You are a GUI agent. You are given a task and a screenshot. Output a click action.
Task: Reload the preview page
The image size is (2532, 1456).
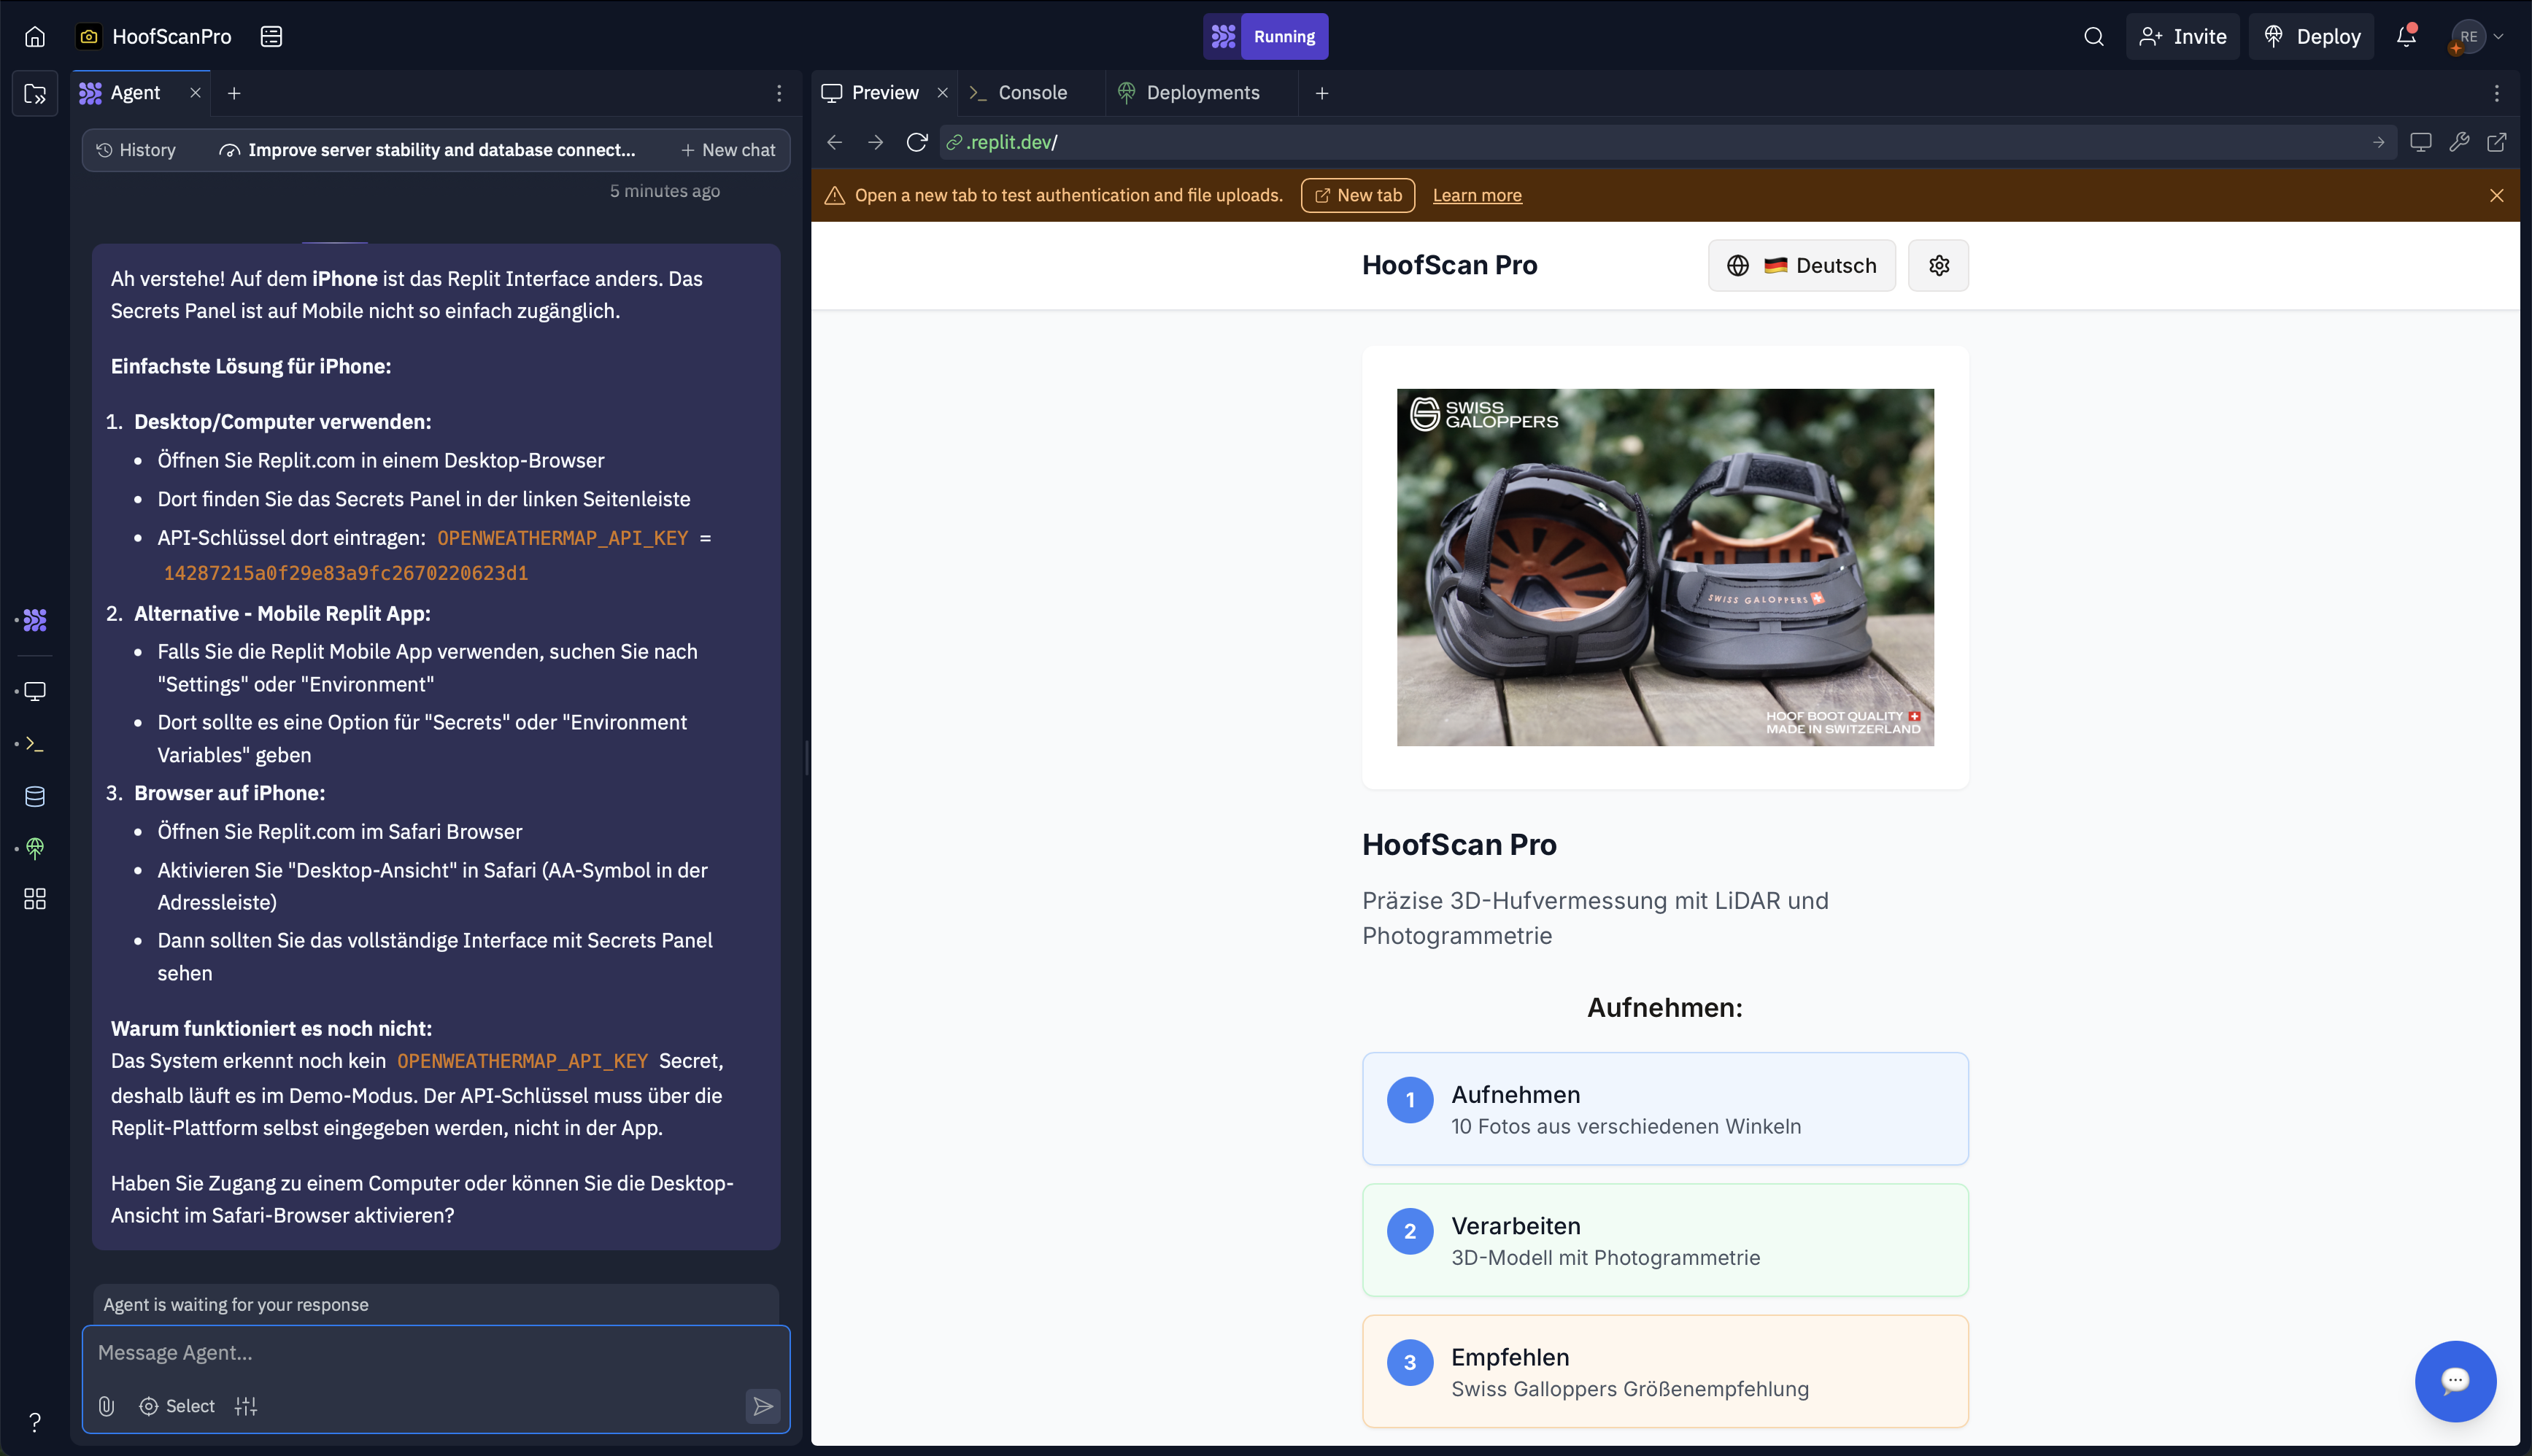click(916, 142)
